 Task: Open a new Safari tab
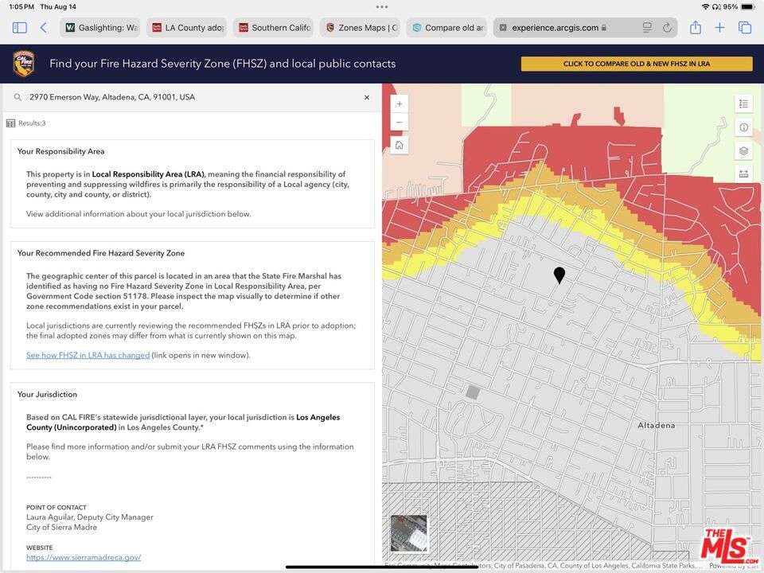(719, 28)
